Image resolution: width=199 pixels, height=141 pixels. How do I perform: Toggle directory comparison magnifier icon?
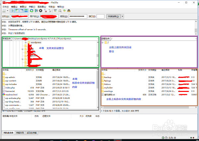click(60, 11)
